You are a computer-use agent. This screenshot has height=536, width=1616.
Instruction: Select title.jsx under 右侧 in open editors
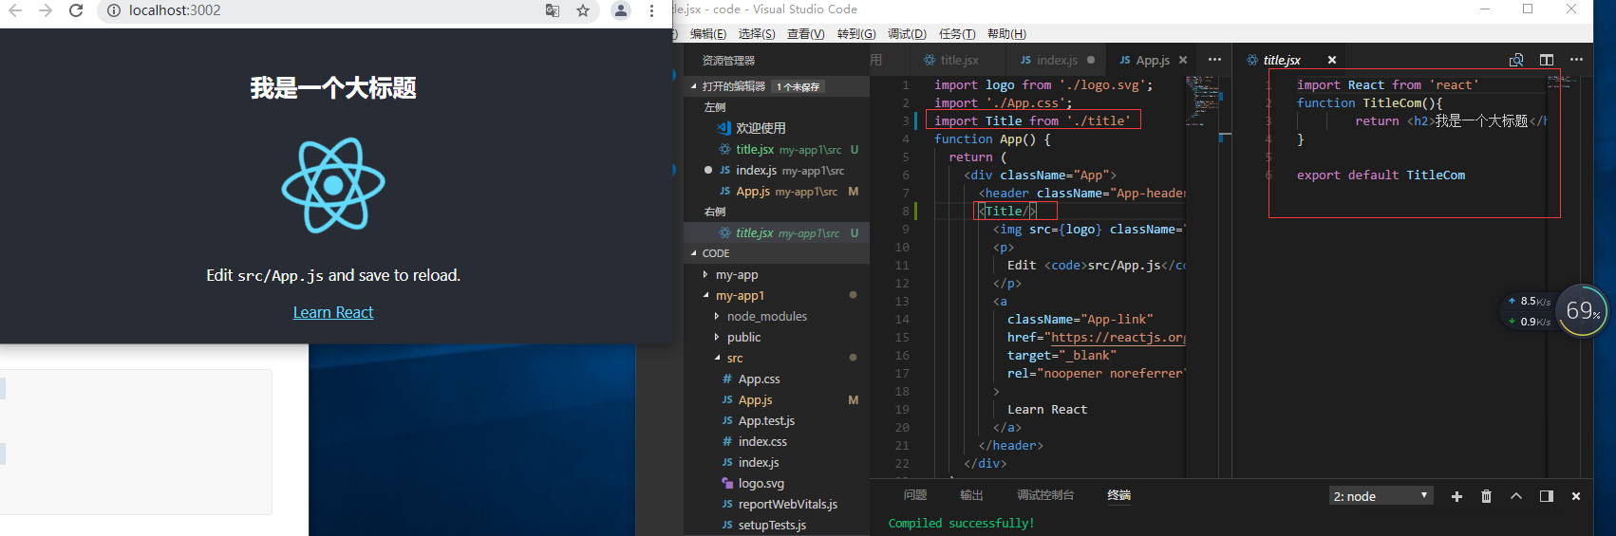777,232
